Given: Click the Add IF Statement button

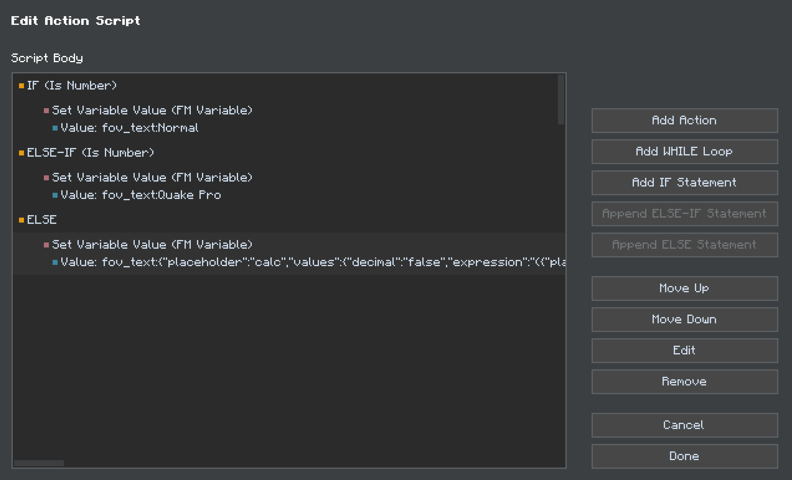Looking at the screenshot, I should [684, 183].
